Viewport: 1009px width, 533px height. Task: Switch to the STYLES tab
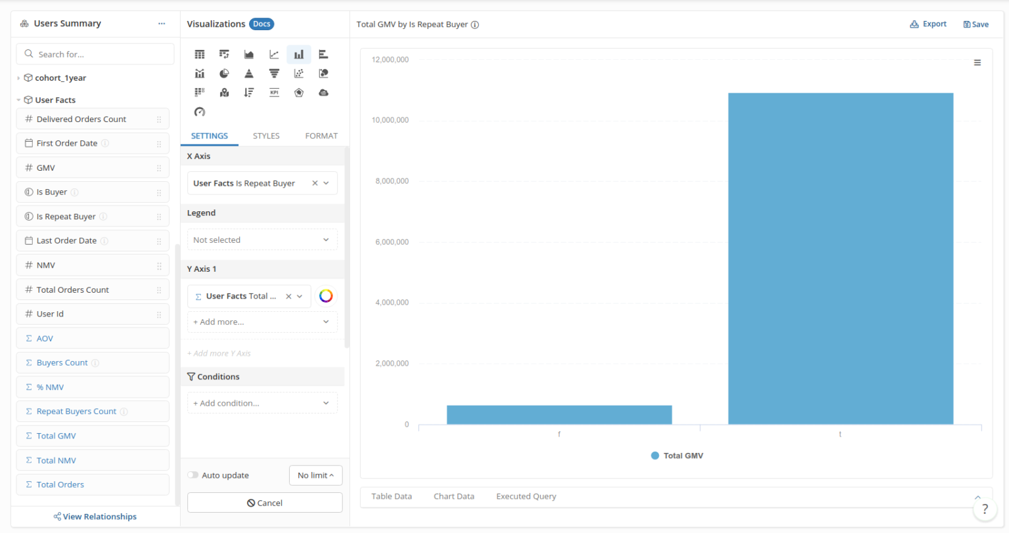(x=266, y=136)
